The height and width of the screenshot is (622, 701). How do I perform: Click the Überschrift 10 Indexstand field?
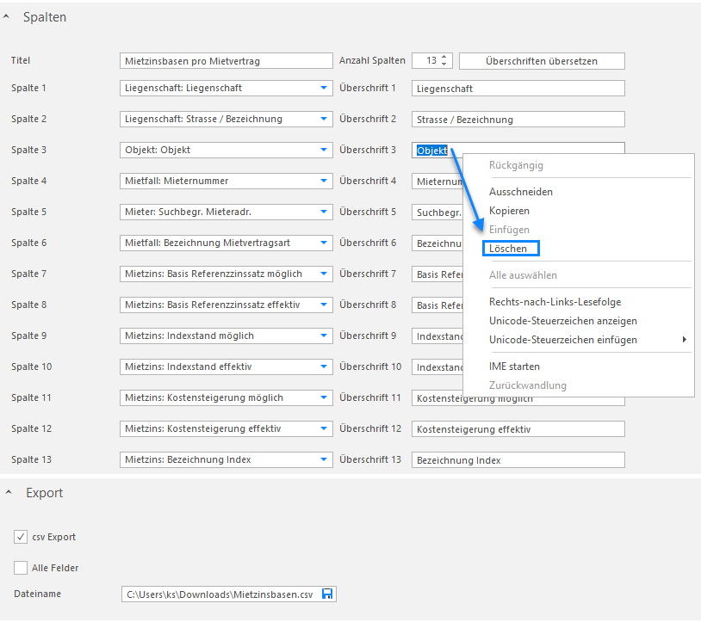(437, 367)
